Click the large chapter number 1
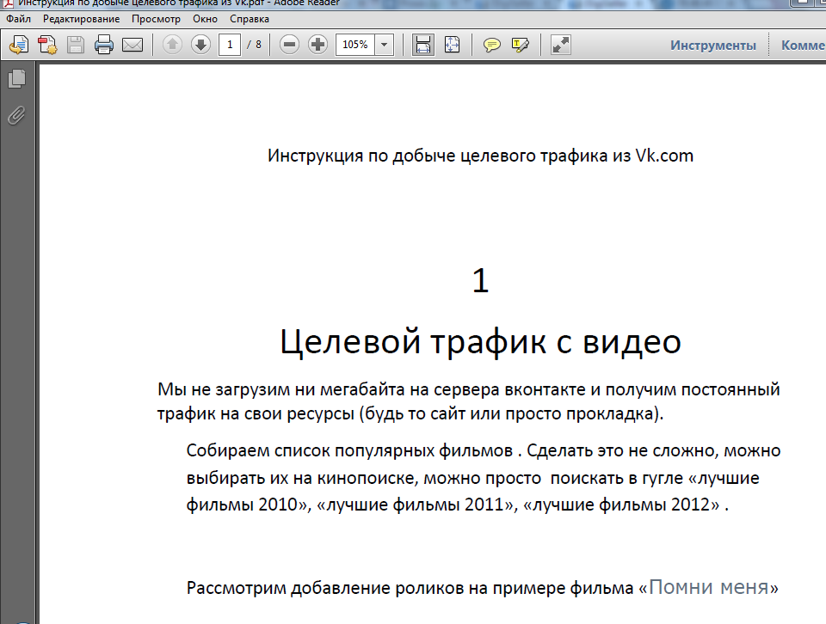 [x=480, y=280]
